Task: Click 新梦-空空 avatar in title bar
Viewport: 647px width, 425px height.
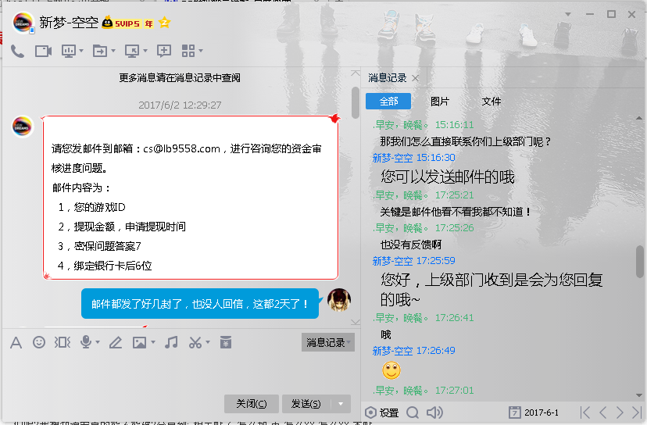Action: coord(23,23)
